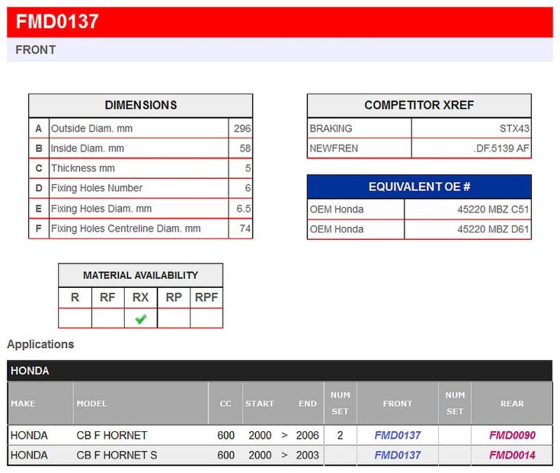Click the MATERIAL AVAILABILITY header

pos(141,276)
